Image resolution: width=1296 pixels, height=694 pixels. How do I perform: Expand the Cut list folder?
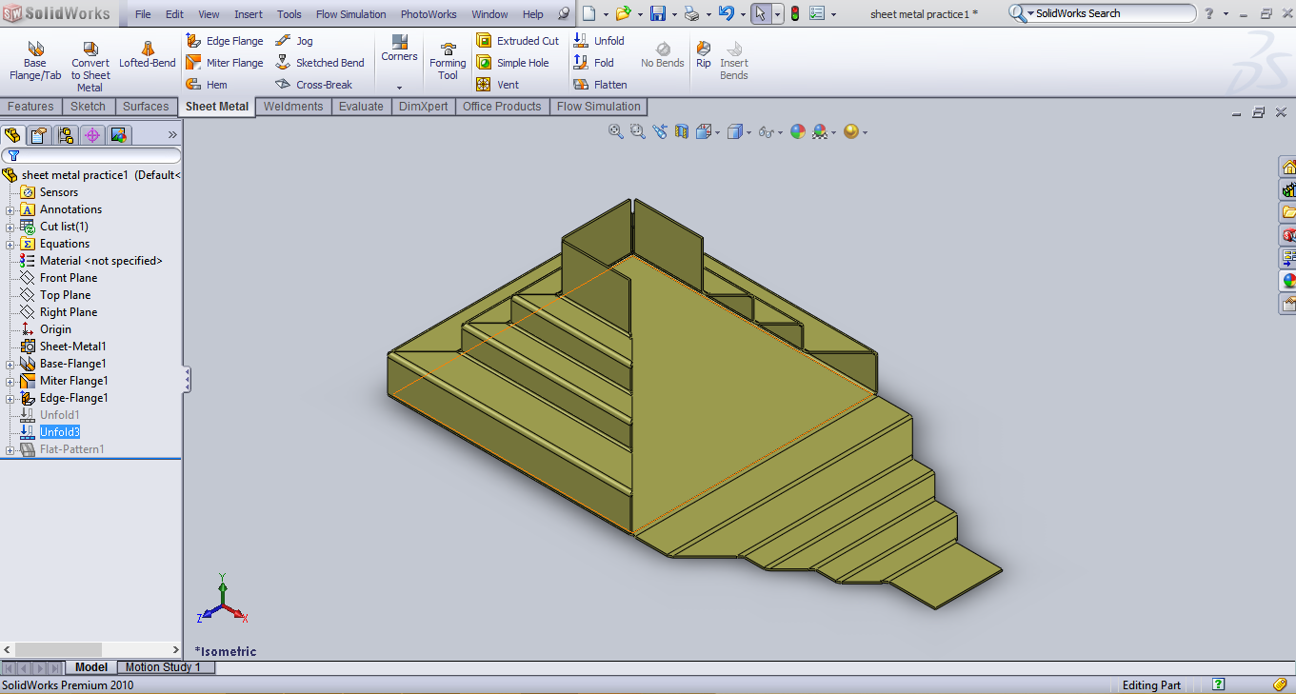[9, 226]
